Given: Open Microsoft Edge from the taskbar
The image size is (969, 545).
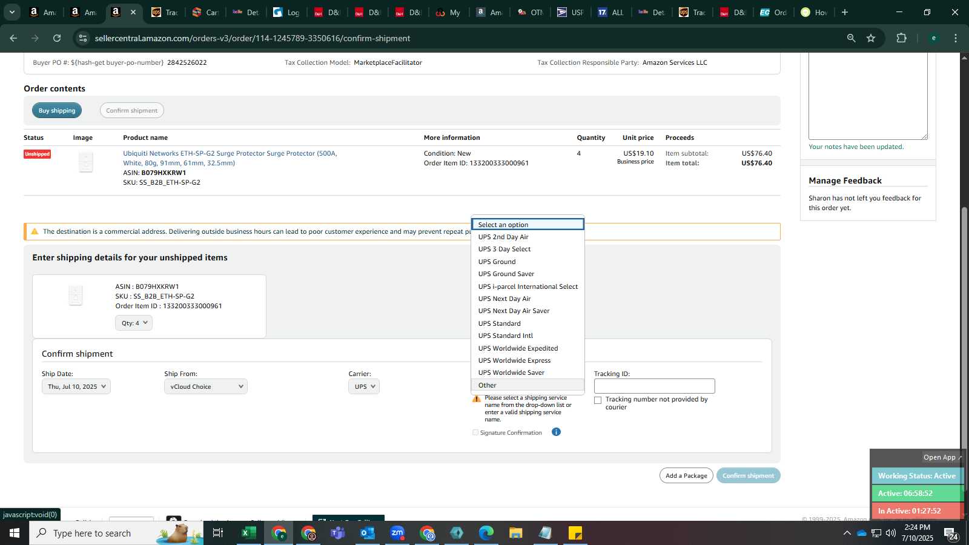Looking at the screenshot, I should click(x=486, y=533).
